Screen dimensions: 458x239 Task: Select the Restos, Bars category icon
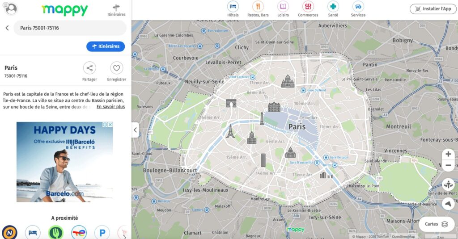point(258,7)
